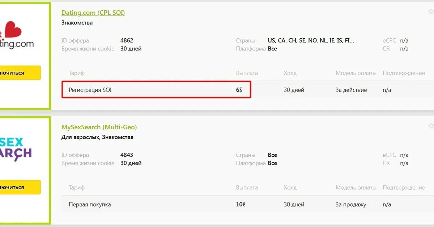Click the MySexSearch logo image
434x227 pixels.
[x=16, y=148]
